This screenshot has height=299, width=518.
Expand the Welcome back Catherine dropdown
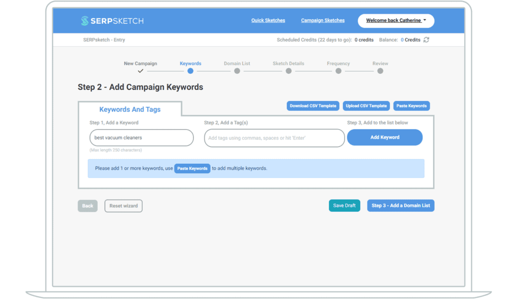tap(396, 21)
